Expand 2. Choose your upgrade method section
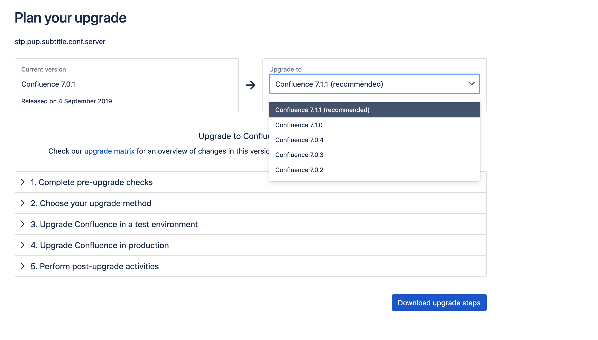This screenshot has height=340, width=598. (x=91, y=203)
